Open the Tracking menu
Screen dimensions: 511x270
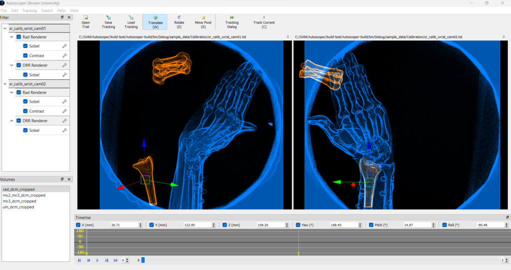(x=29, y=10)
